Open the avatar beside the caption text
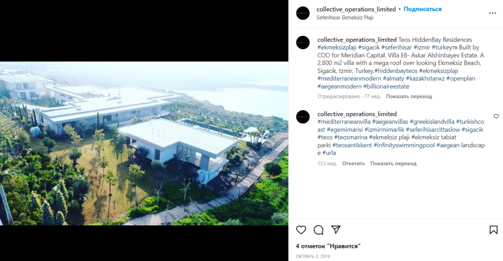Viewport: 503px width, 261px height. tap(303, 42)
